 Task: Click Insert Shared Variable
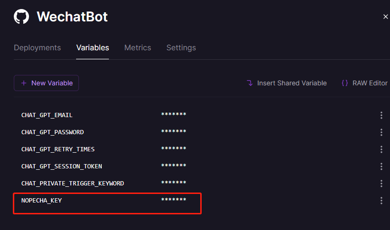pyautogui.click(x=286, y=83)
